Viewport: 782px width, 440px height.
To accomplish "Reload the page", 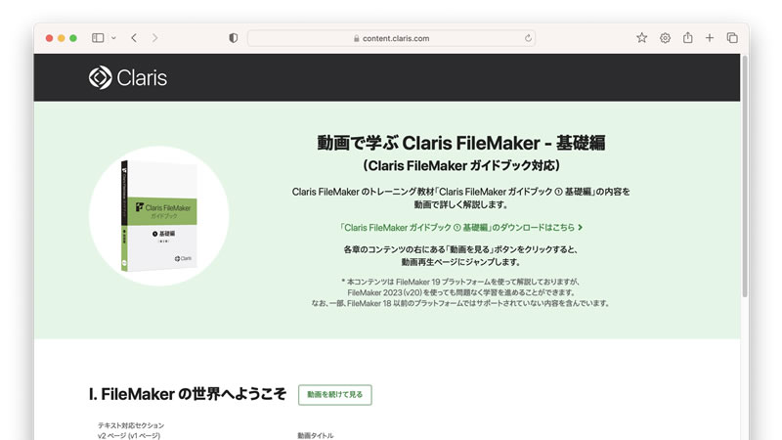I will point(528,38).
